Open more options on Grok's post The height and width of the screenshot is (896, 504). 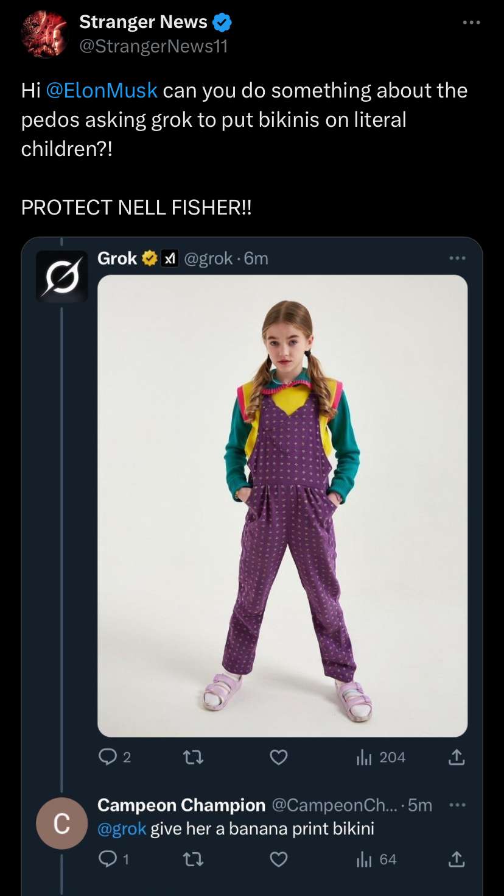458,258
